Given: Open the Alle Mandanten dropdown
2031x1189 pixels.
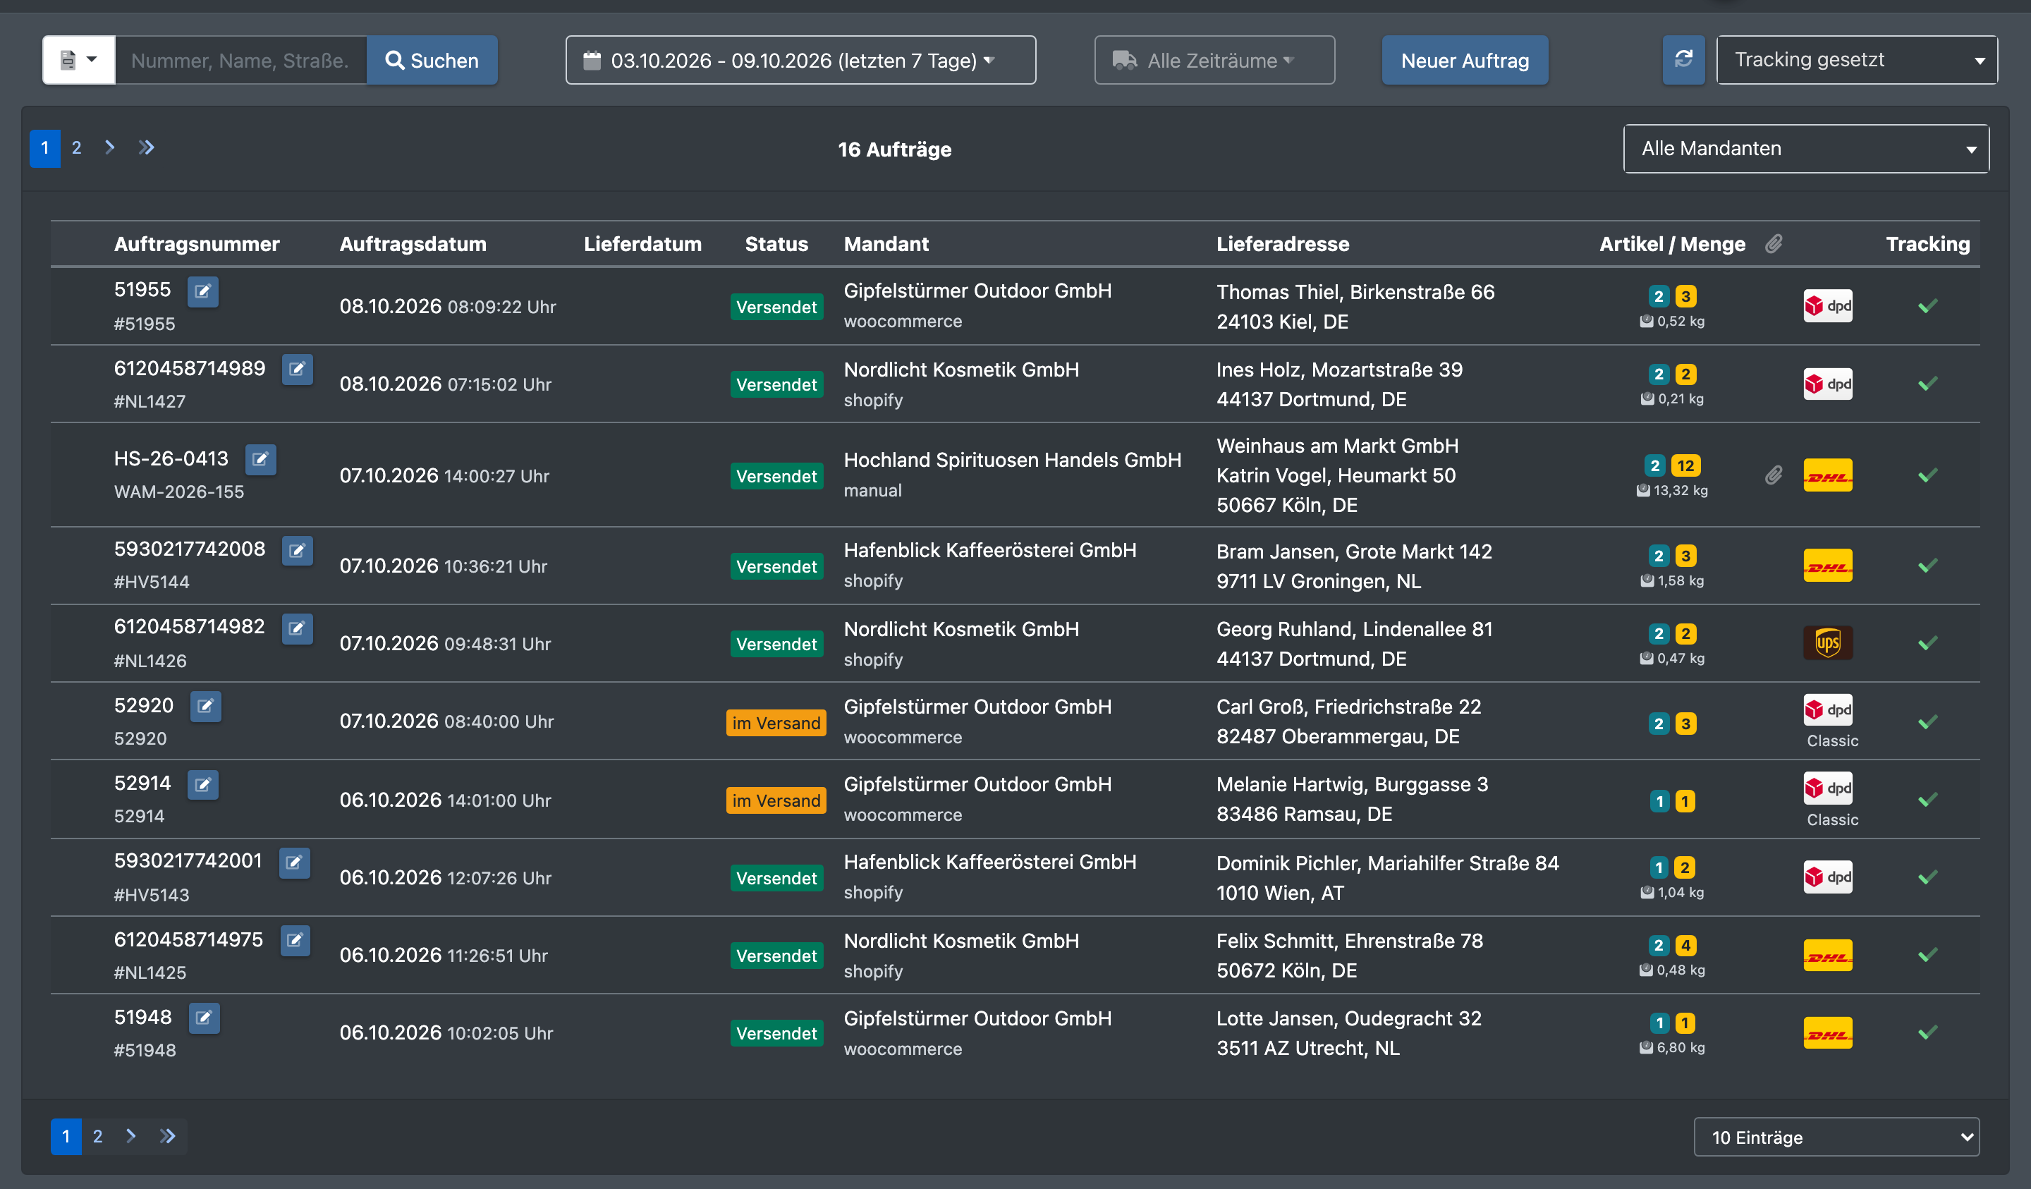Looking at the screenshot, I should click(x=1806, y=148).
